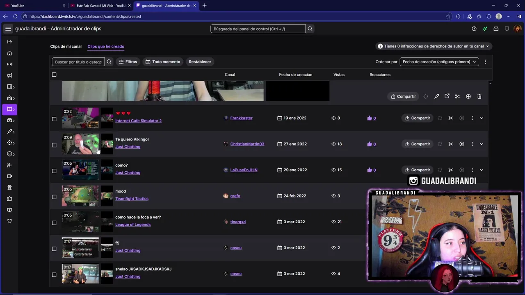Open a new browser tab with plus button
The width and height of the screenshot is (525, 295).
tap(205, 5)
